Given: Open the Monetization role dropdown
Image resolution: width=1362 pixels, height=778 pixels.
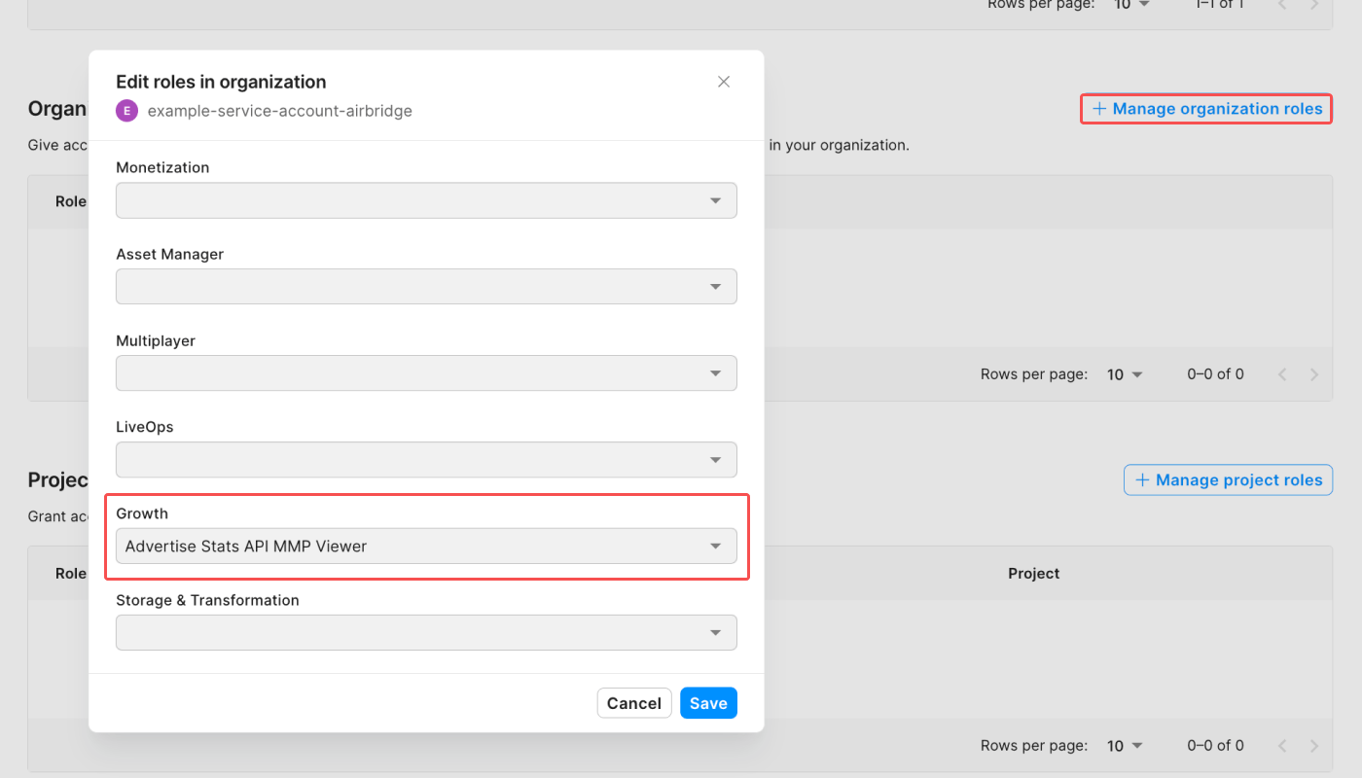Looking at the screenshot, I should tap(426, 200).
